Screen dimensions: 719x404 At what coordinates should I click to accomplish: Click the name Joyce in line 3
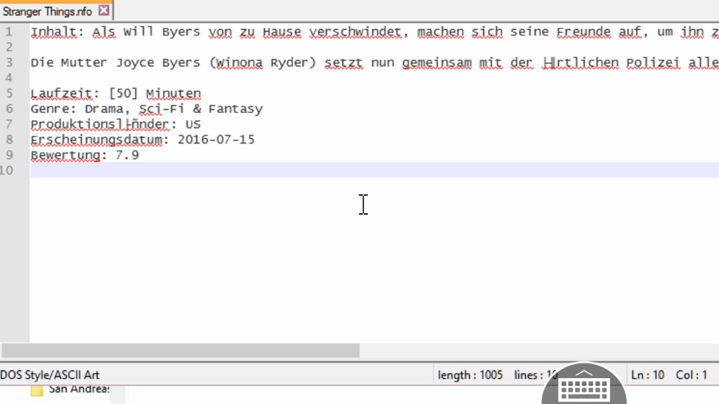pos(135,62)
